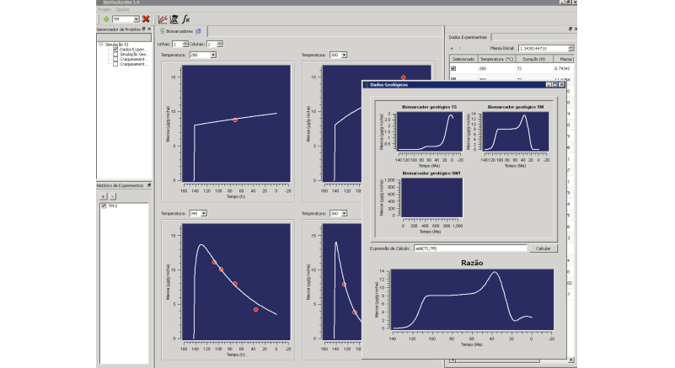Click the horizontal scrollbar right arrow in data table
The width and height of the screenshot is (675, 368).
click(571, 360)
